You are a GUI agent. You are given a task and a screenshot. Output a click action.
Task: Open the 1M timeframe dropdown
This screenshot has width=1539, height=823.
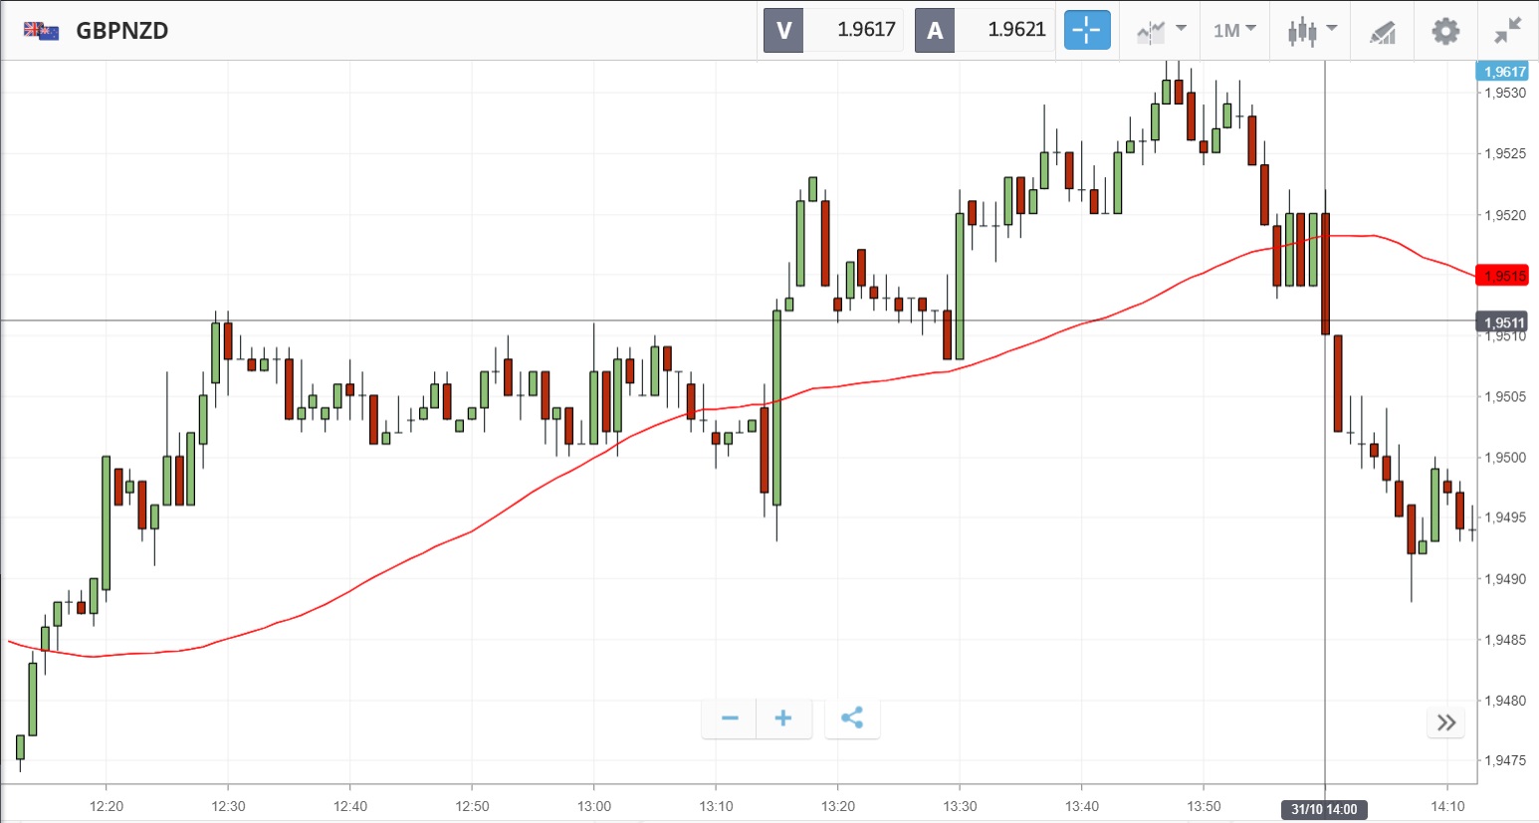1234,31
